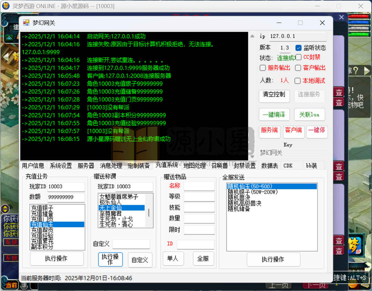Click the 全服 send button
Screen dimensions: 372x291
[203, 259]
